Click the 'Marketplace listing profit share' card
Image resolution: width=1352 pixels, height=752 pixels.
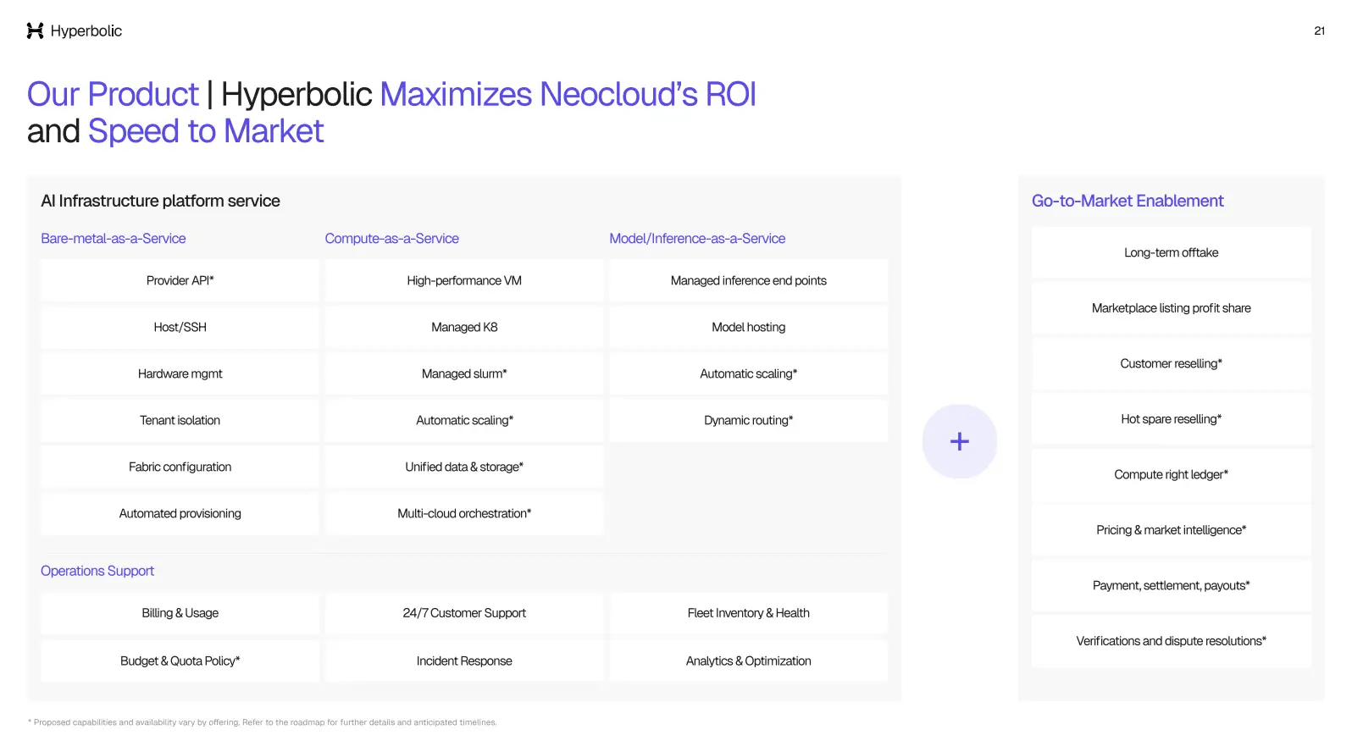click(x=1172, y=308)
